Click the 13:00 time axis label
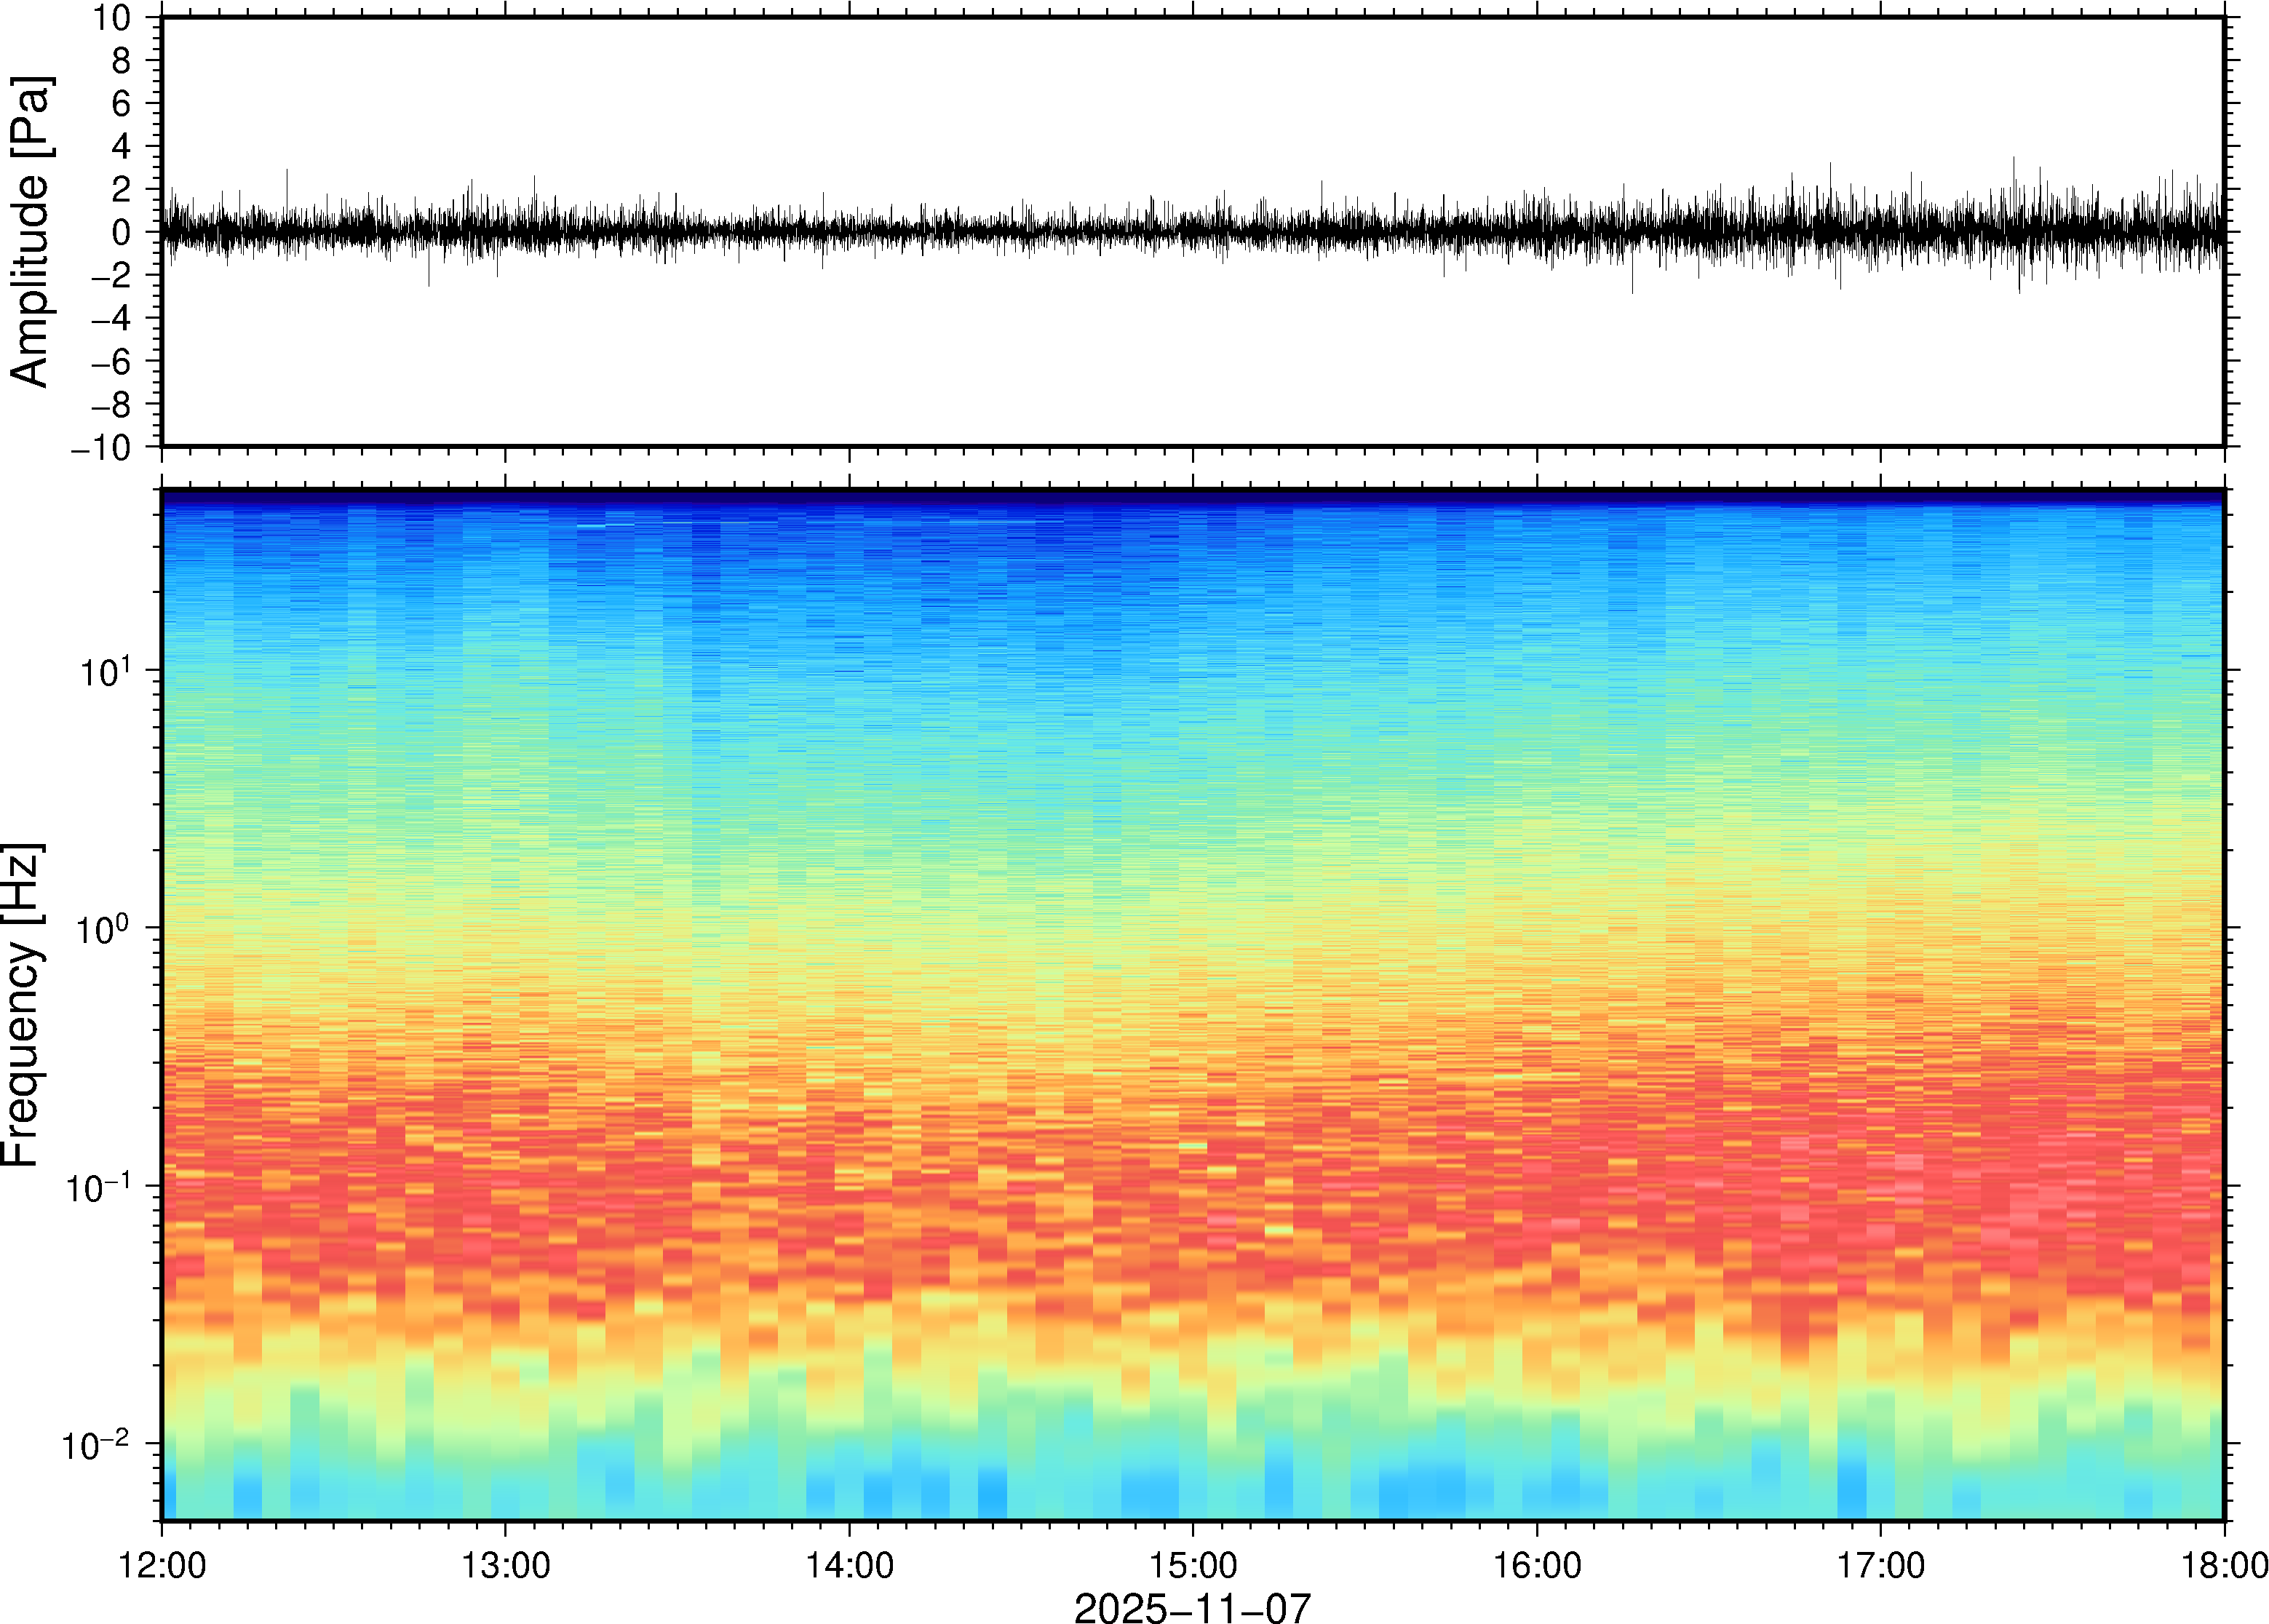The image size is (2269, 1624). tap(505, 1565)
